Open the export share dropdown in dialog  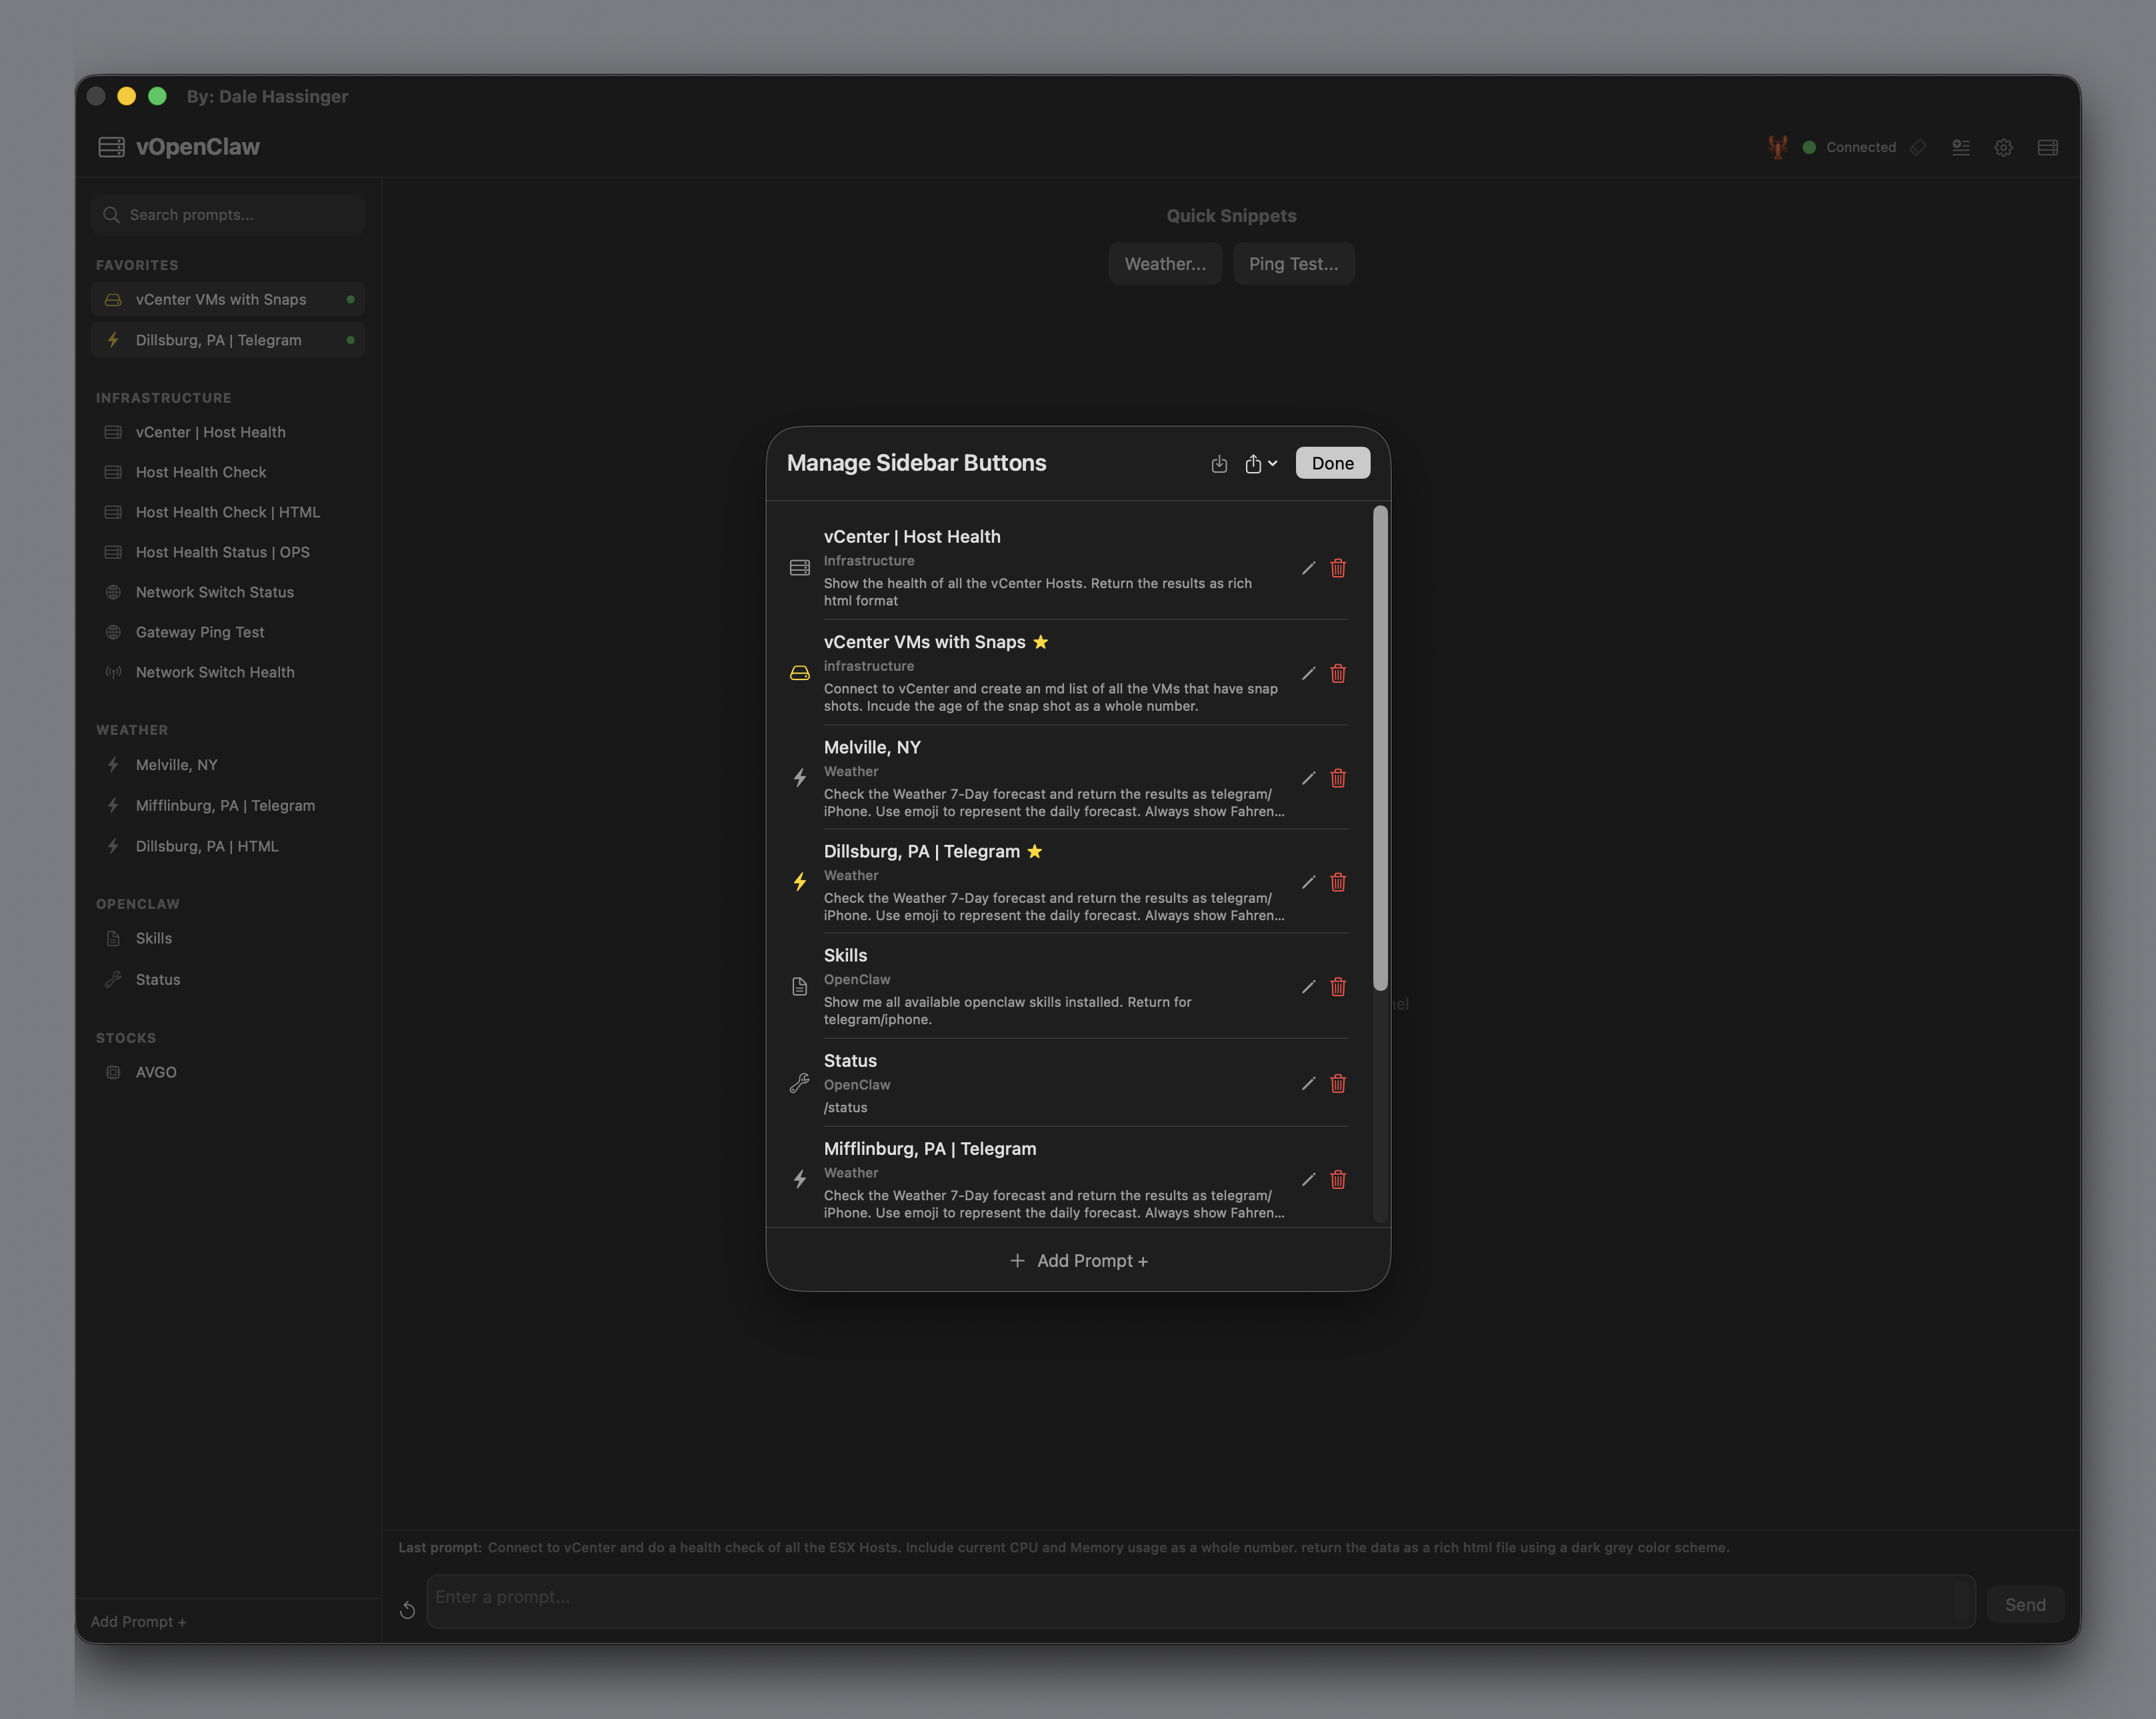click(x=1260, y=464)
